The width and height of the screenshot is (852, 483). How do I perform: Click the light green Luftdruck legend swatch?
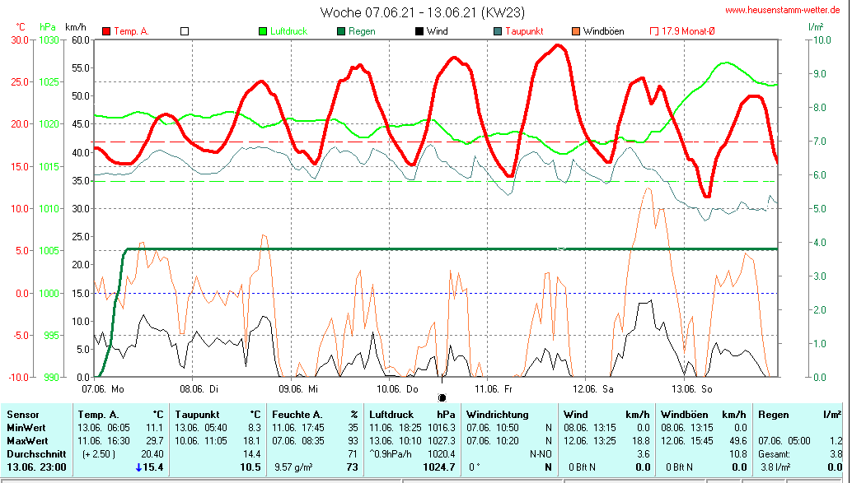tap(263, 31)
